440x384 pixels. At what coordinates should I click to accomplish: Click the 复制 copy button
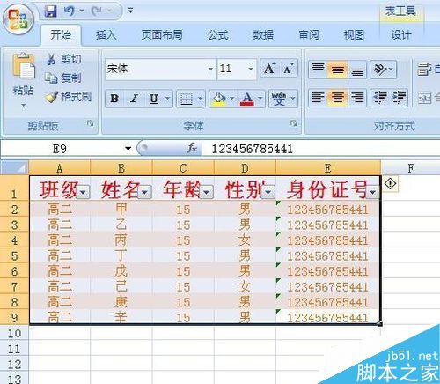click(63, 78)
